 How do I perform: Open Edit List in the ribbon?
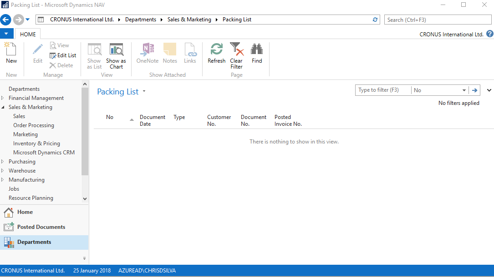coord(63,55)
